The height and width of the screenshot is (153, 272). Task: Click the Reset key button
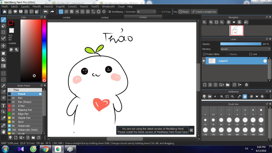pos(184,12)
